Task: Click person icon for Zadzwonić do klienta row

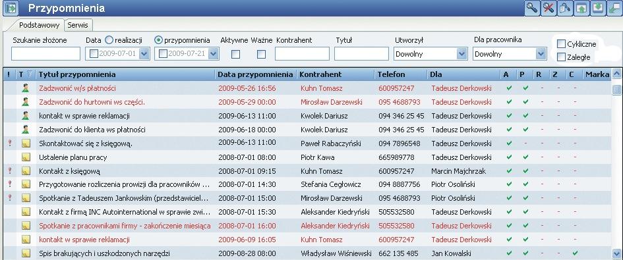Action: point(26,130)
